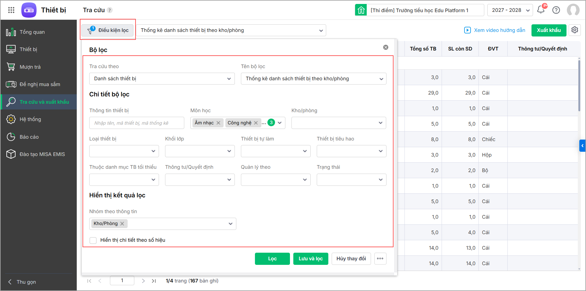Expand the Trạng thái dropdown

pos(351,180)
